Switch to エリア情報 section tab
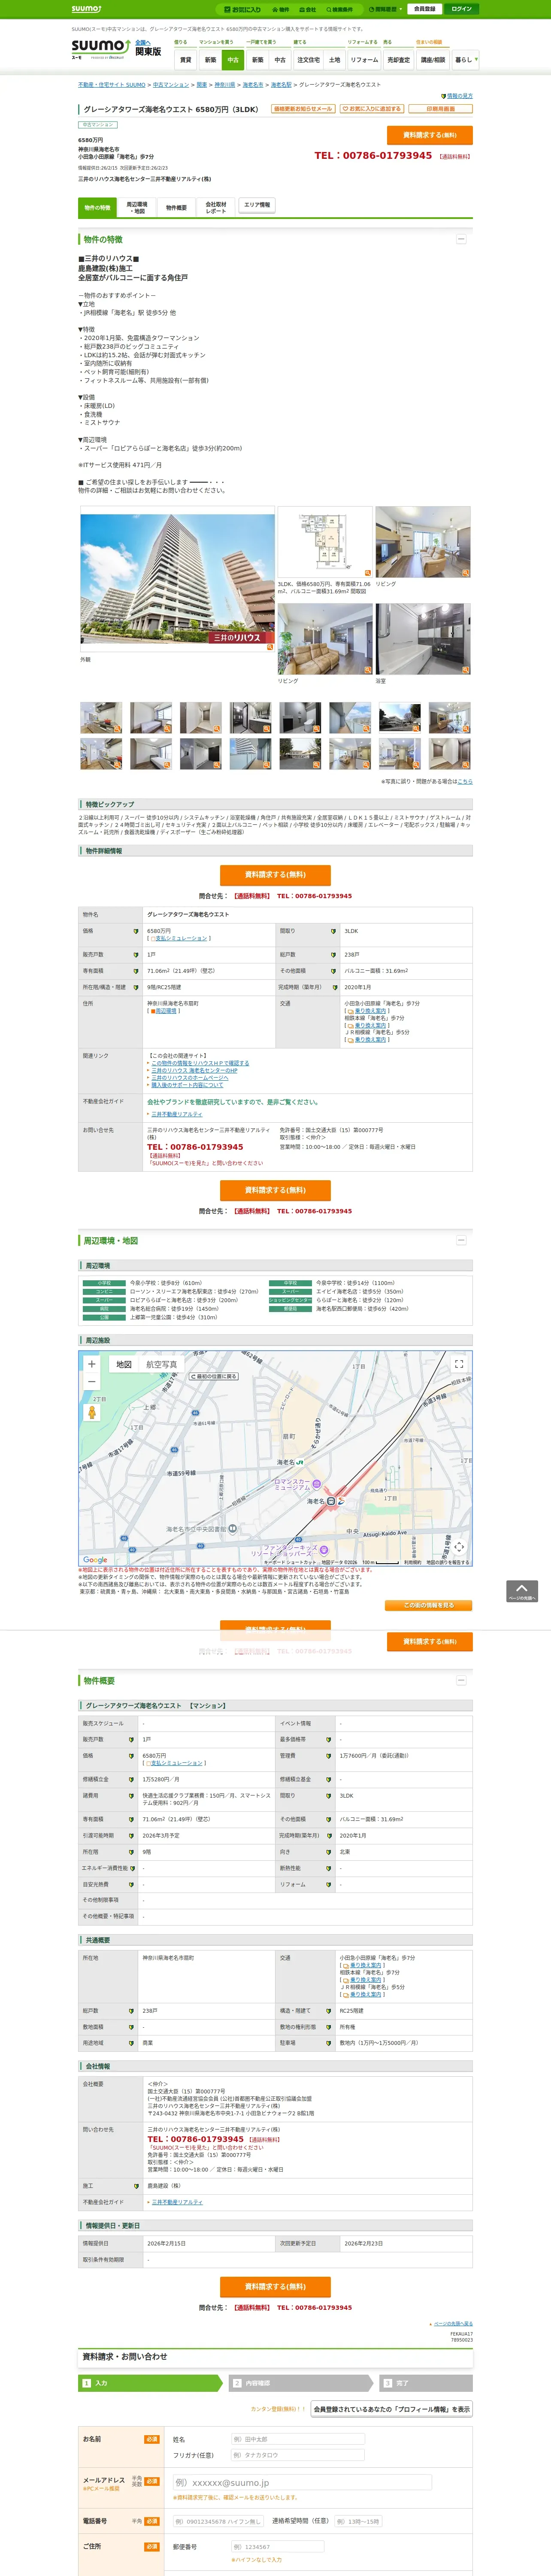Screen dimensions: 551x2576 click(x=256, y=205)
